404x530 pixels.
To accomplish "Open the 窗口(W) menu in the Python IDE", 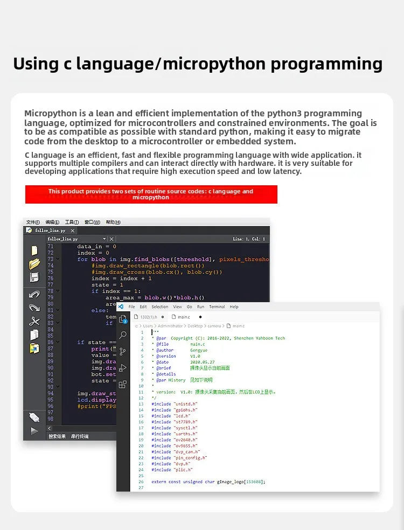I will (x=92, y=222).
